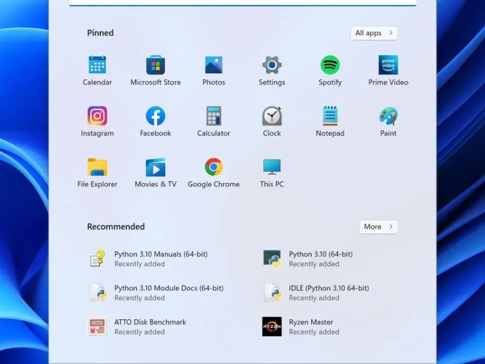Viewport: 485px width, 364px height.
Task: Select 'Python 3.10 Manuals (64-bit)' text
Action: point(161,254)
